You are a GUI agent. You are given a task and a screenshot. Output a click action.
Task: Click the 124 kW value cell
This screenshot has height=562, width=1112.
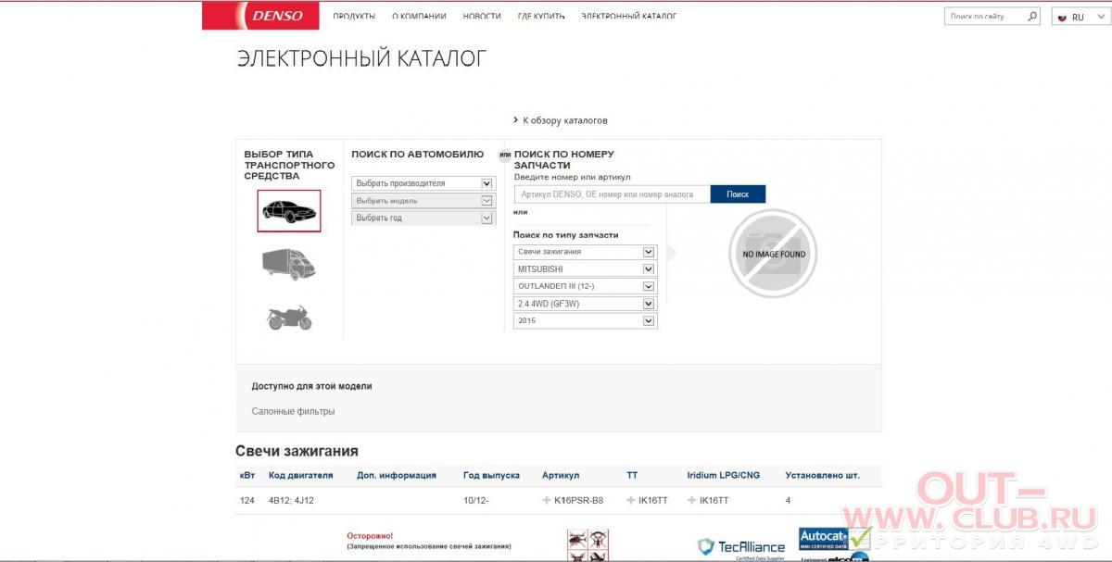click(246, 500)
